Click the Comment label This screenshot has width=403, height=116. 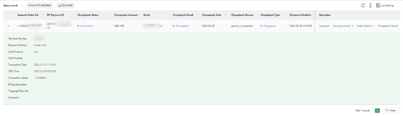point(14,97)
